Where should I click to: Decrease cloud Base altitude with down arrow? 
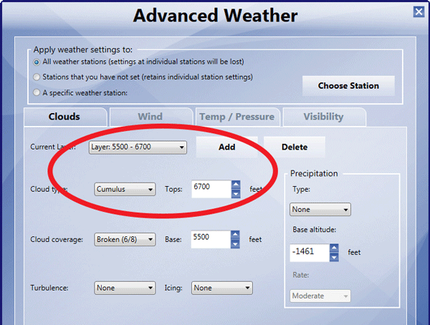click(x=236, y=244)
